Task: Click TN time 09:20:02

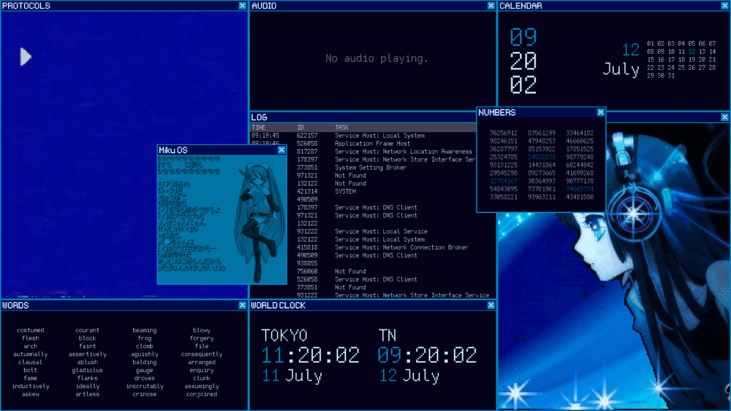Action: point(427,355)
